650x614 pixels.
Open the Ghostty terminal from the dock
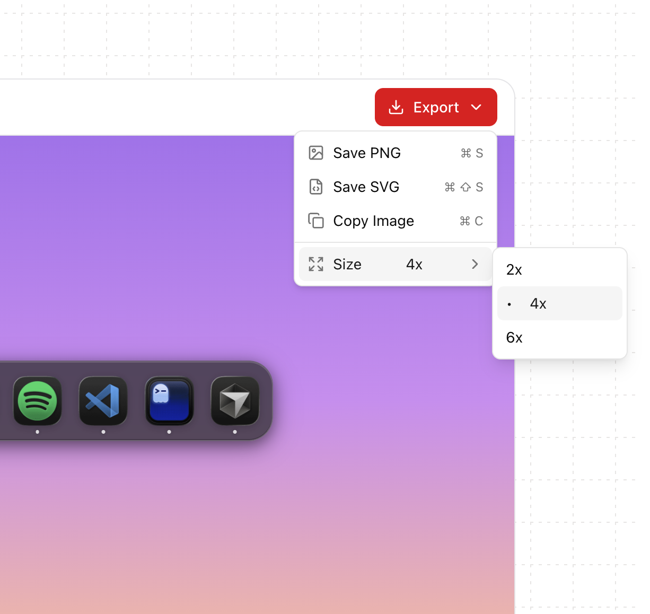coord(169,401)
